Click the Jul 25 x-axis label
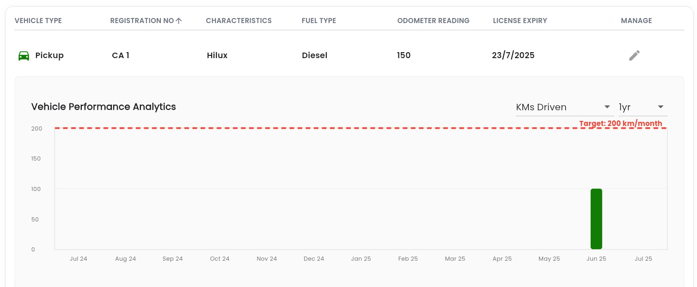The width and height of the screenshot is (697, 287). 643,259
